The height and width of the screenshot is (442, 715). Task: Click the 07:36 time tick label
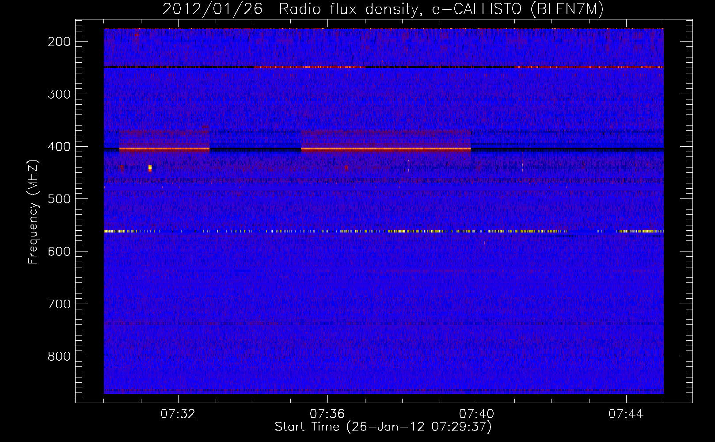[x=327, y=414]
